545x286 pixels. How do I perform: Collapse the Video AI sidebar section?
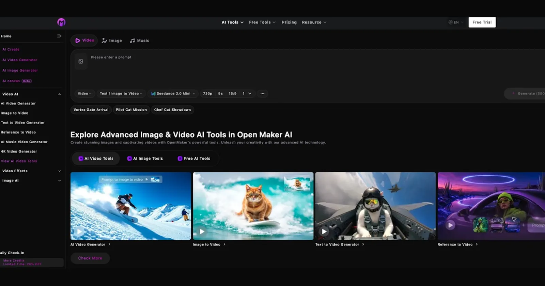point(59,94)
